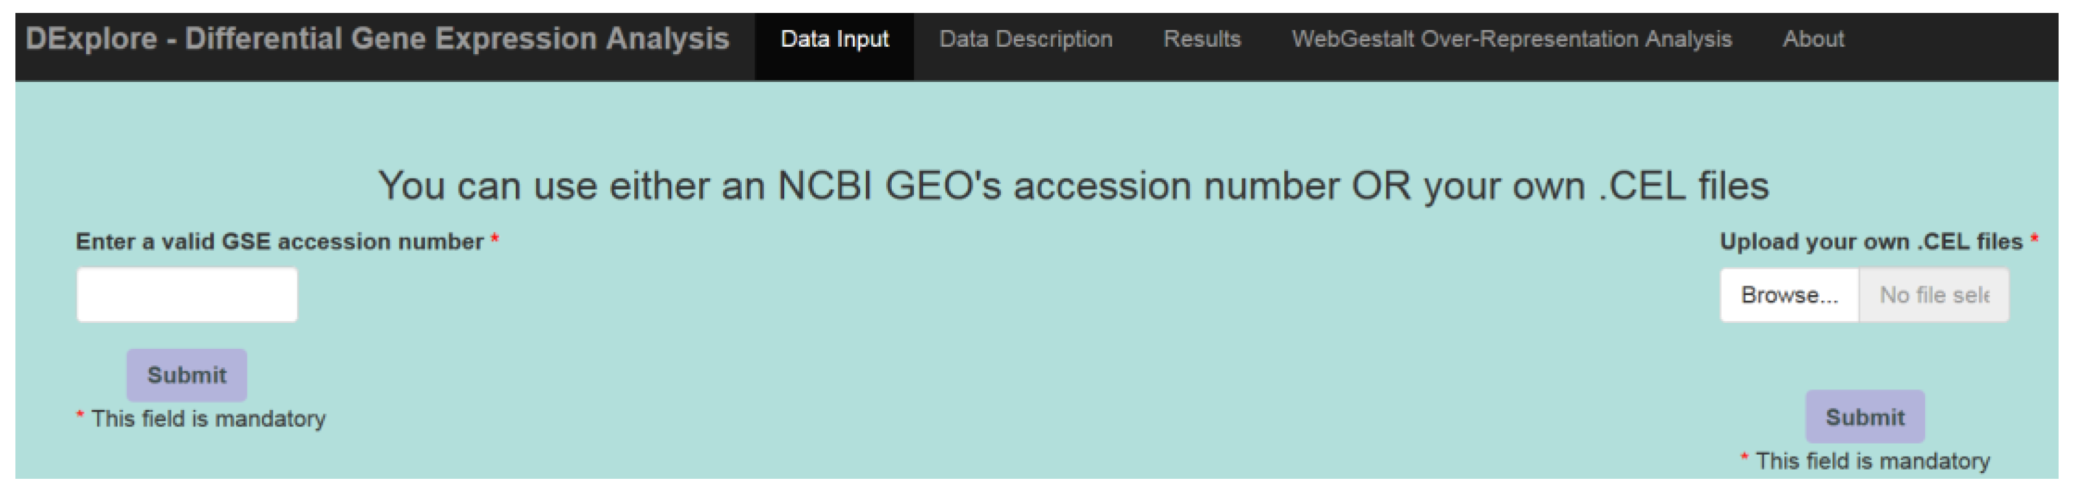This screenshot has width=2074, height=493.
Task: Focus the GSE accession number text box
Action: coord(187,295)
